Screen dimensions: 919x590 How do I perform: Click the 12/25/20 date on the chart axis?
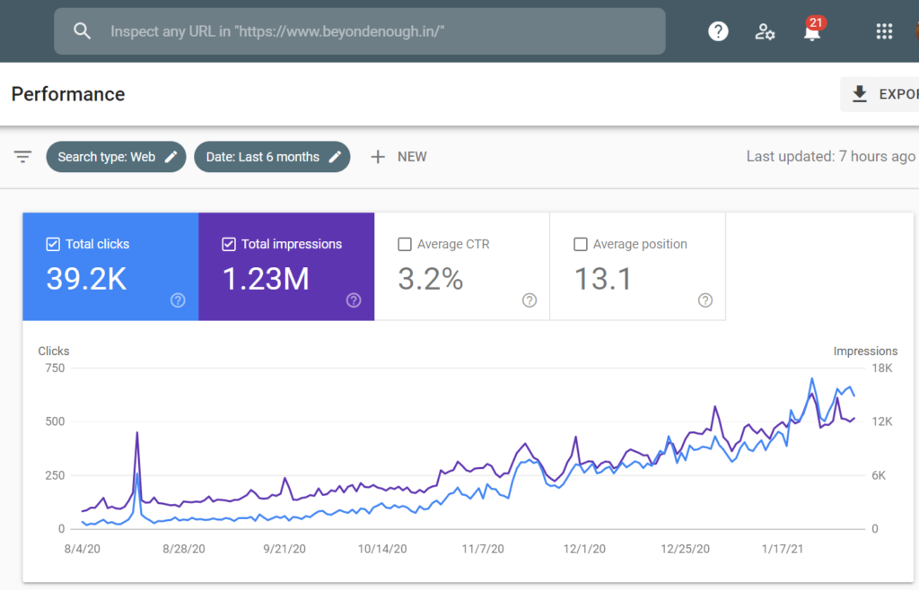pyautogui.click(x=685, y=549)
